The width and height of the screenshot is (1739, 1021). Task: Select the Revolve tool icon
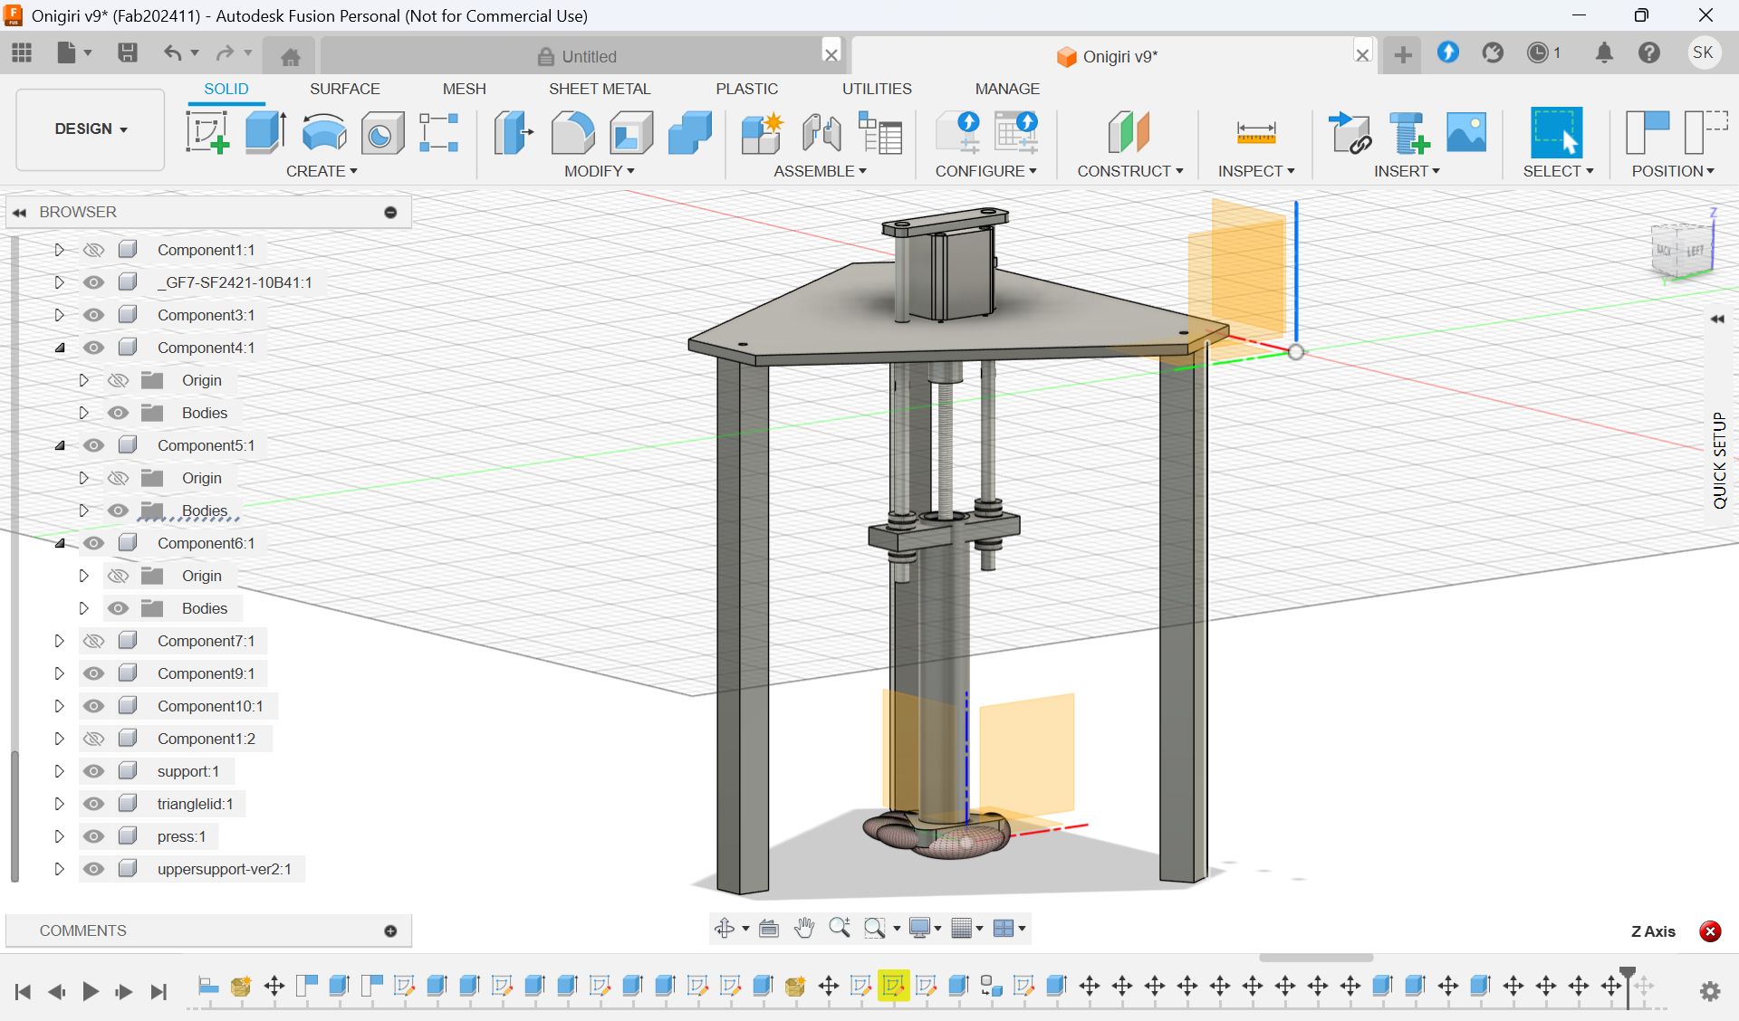(x=323, y=132)
